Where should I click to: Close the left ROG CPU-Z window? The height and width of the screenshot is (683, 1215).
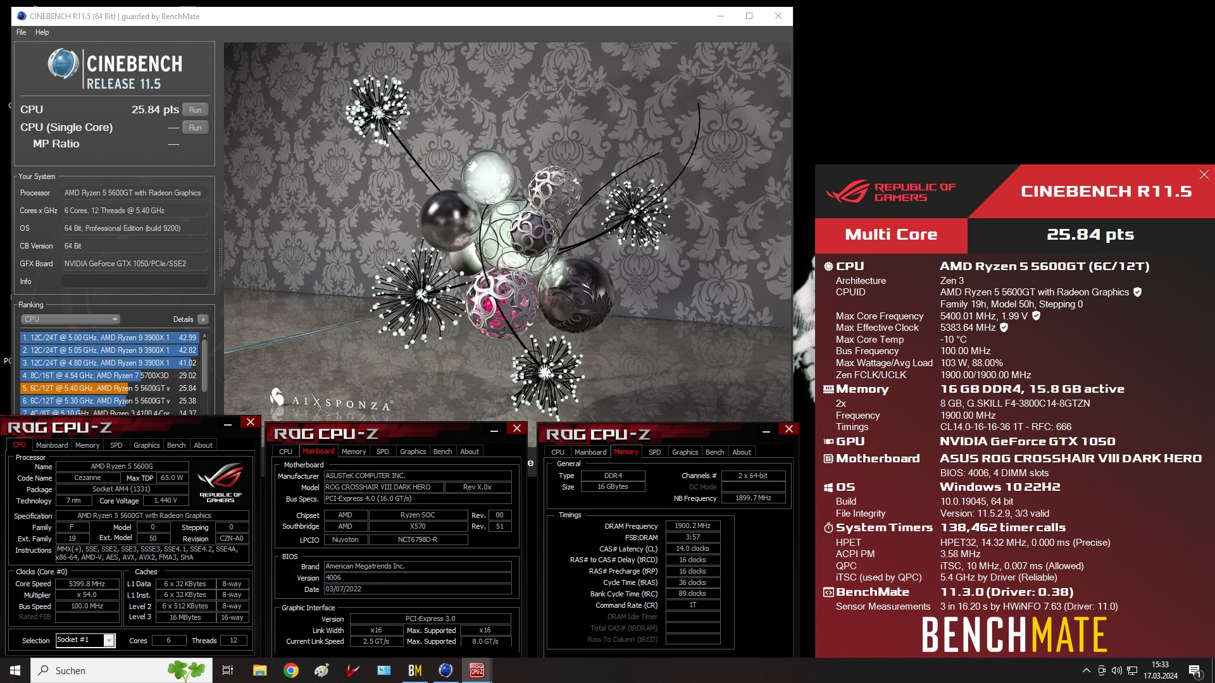tap(251, 422)
